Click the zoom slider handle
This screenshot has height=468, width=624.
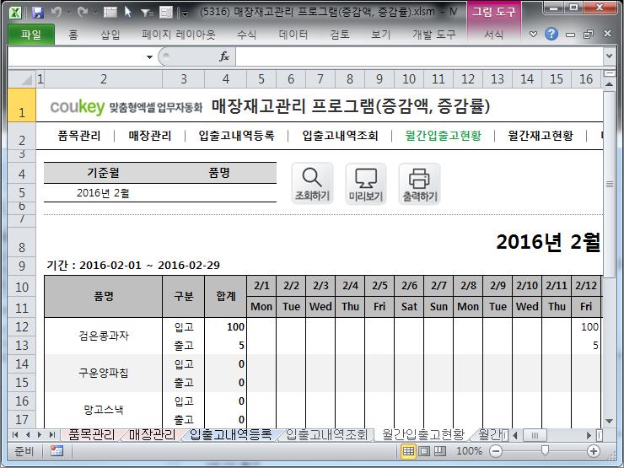coord(545,450)
